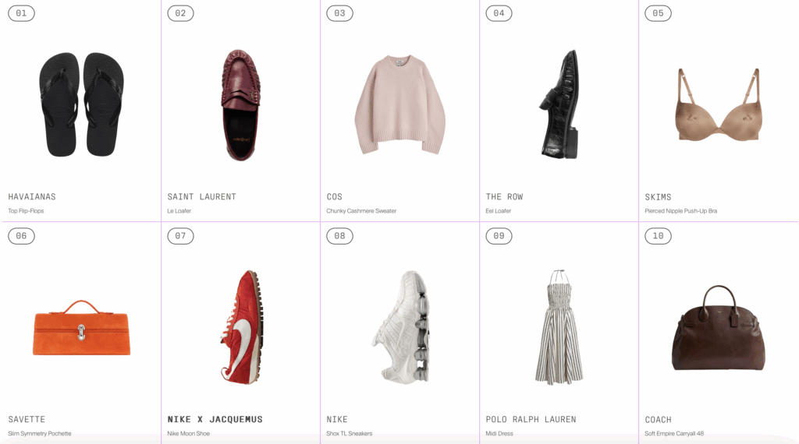The image size is (799, 444).
Task: View the red Nike Moon Shoe image
Action: pyautogui.click(x=242, y=327)
